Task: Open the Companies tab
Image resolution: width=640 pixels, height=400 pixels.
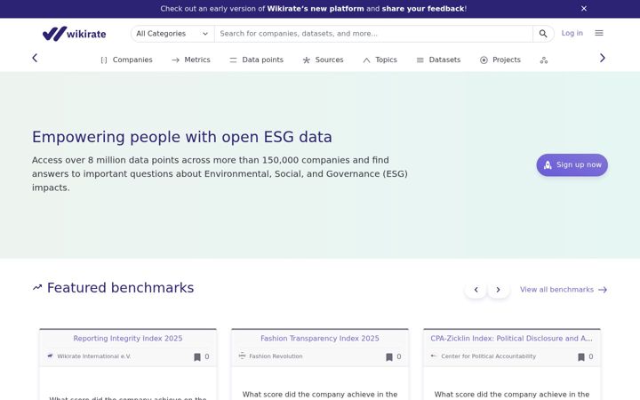Action: click(126, 60)
